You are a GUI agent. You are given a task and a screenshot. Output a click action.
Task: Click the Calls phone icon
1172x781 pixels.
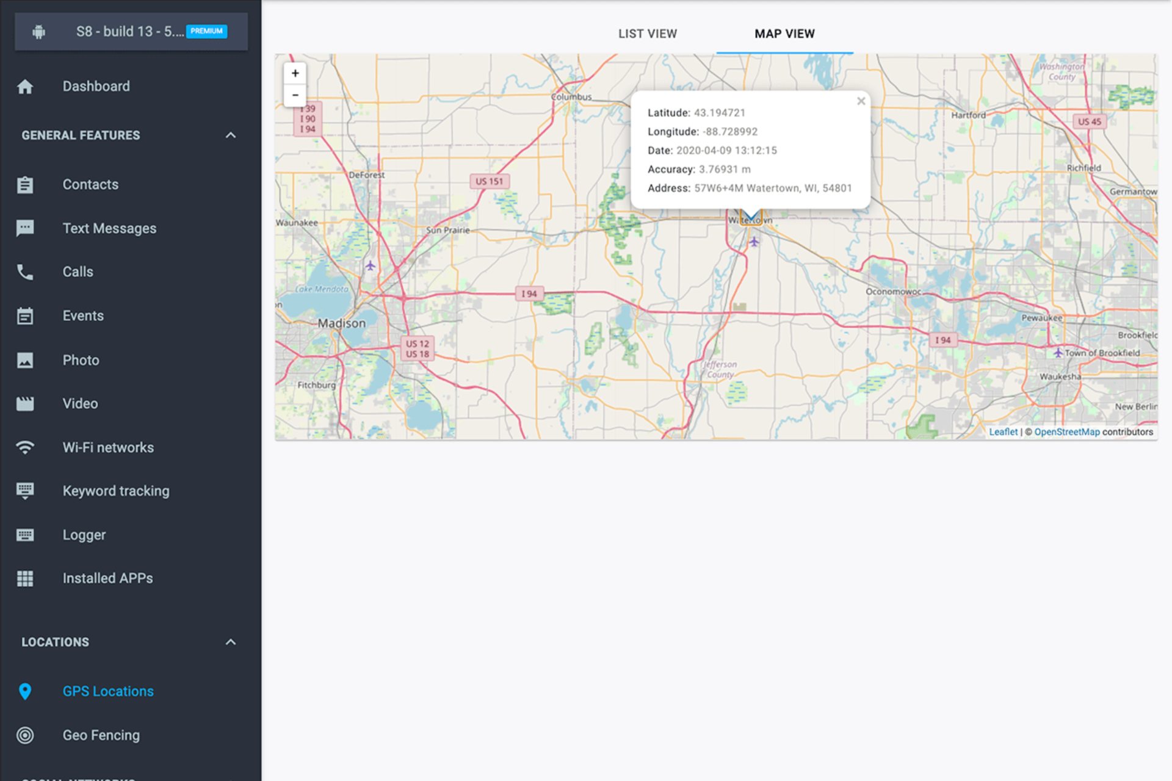[25, 272]
